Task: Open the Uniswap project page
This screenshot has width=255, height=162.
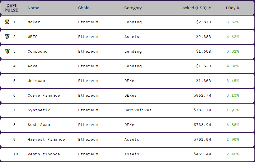Action: point(36,81)
